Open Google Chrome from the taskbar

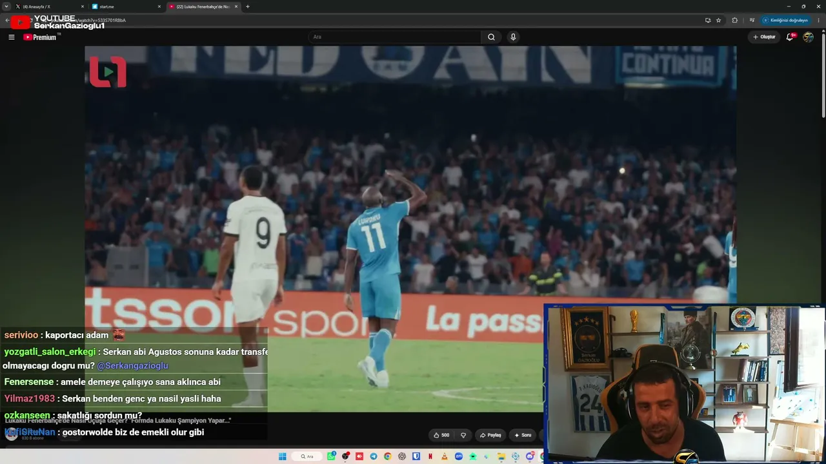pyautogui.click(x=388, y=456)
